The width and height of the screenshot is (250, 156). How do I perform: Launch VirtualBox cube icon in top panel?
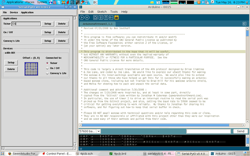(x=87, y=2)
